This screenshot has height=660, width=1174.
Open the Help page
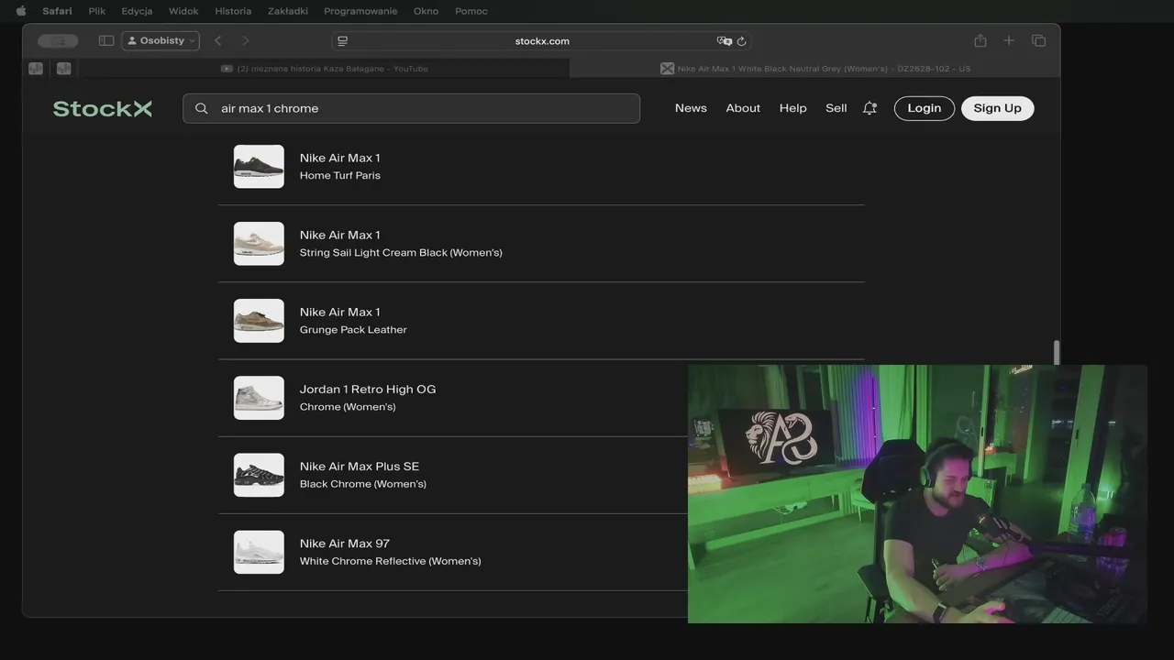point(793,108)
